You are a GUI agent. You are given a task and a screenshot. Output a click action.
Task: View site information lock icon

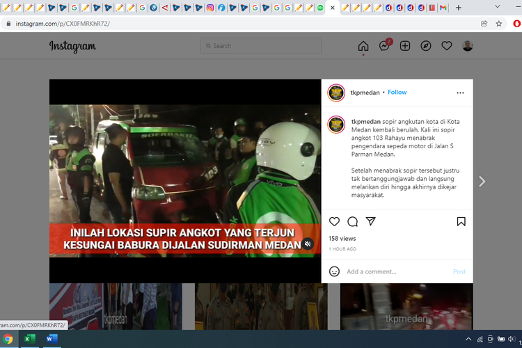[x=8, y=24]
